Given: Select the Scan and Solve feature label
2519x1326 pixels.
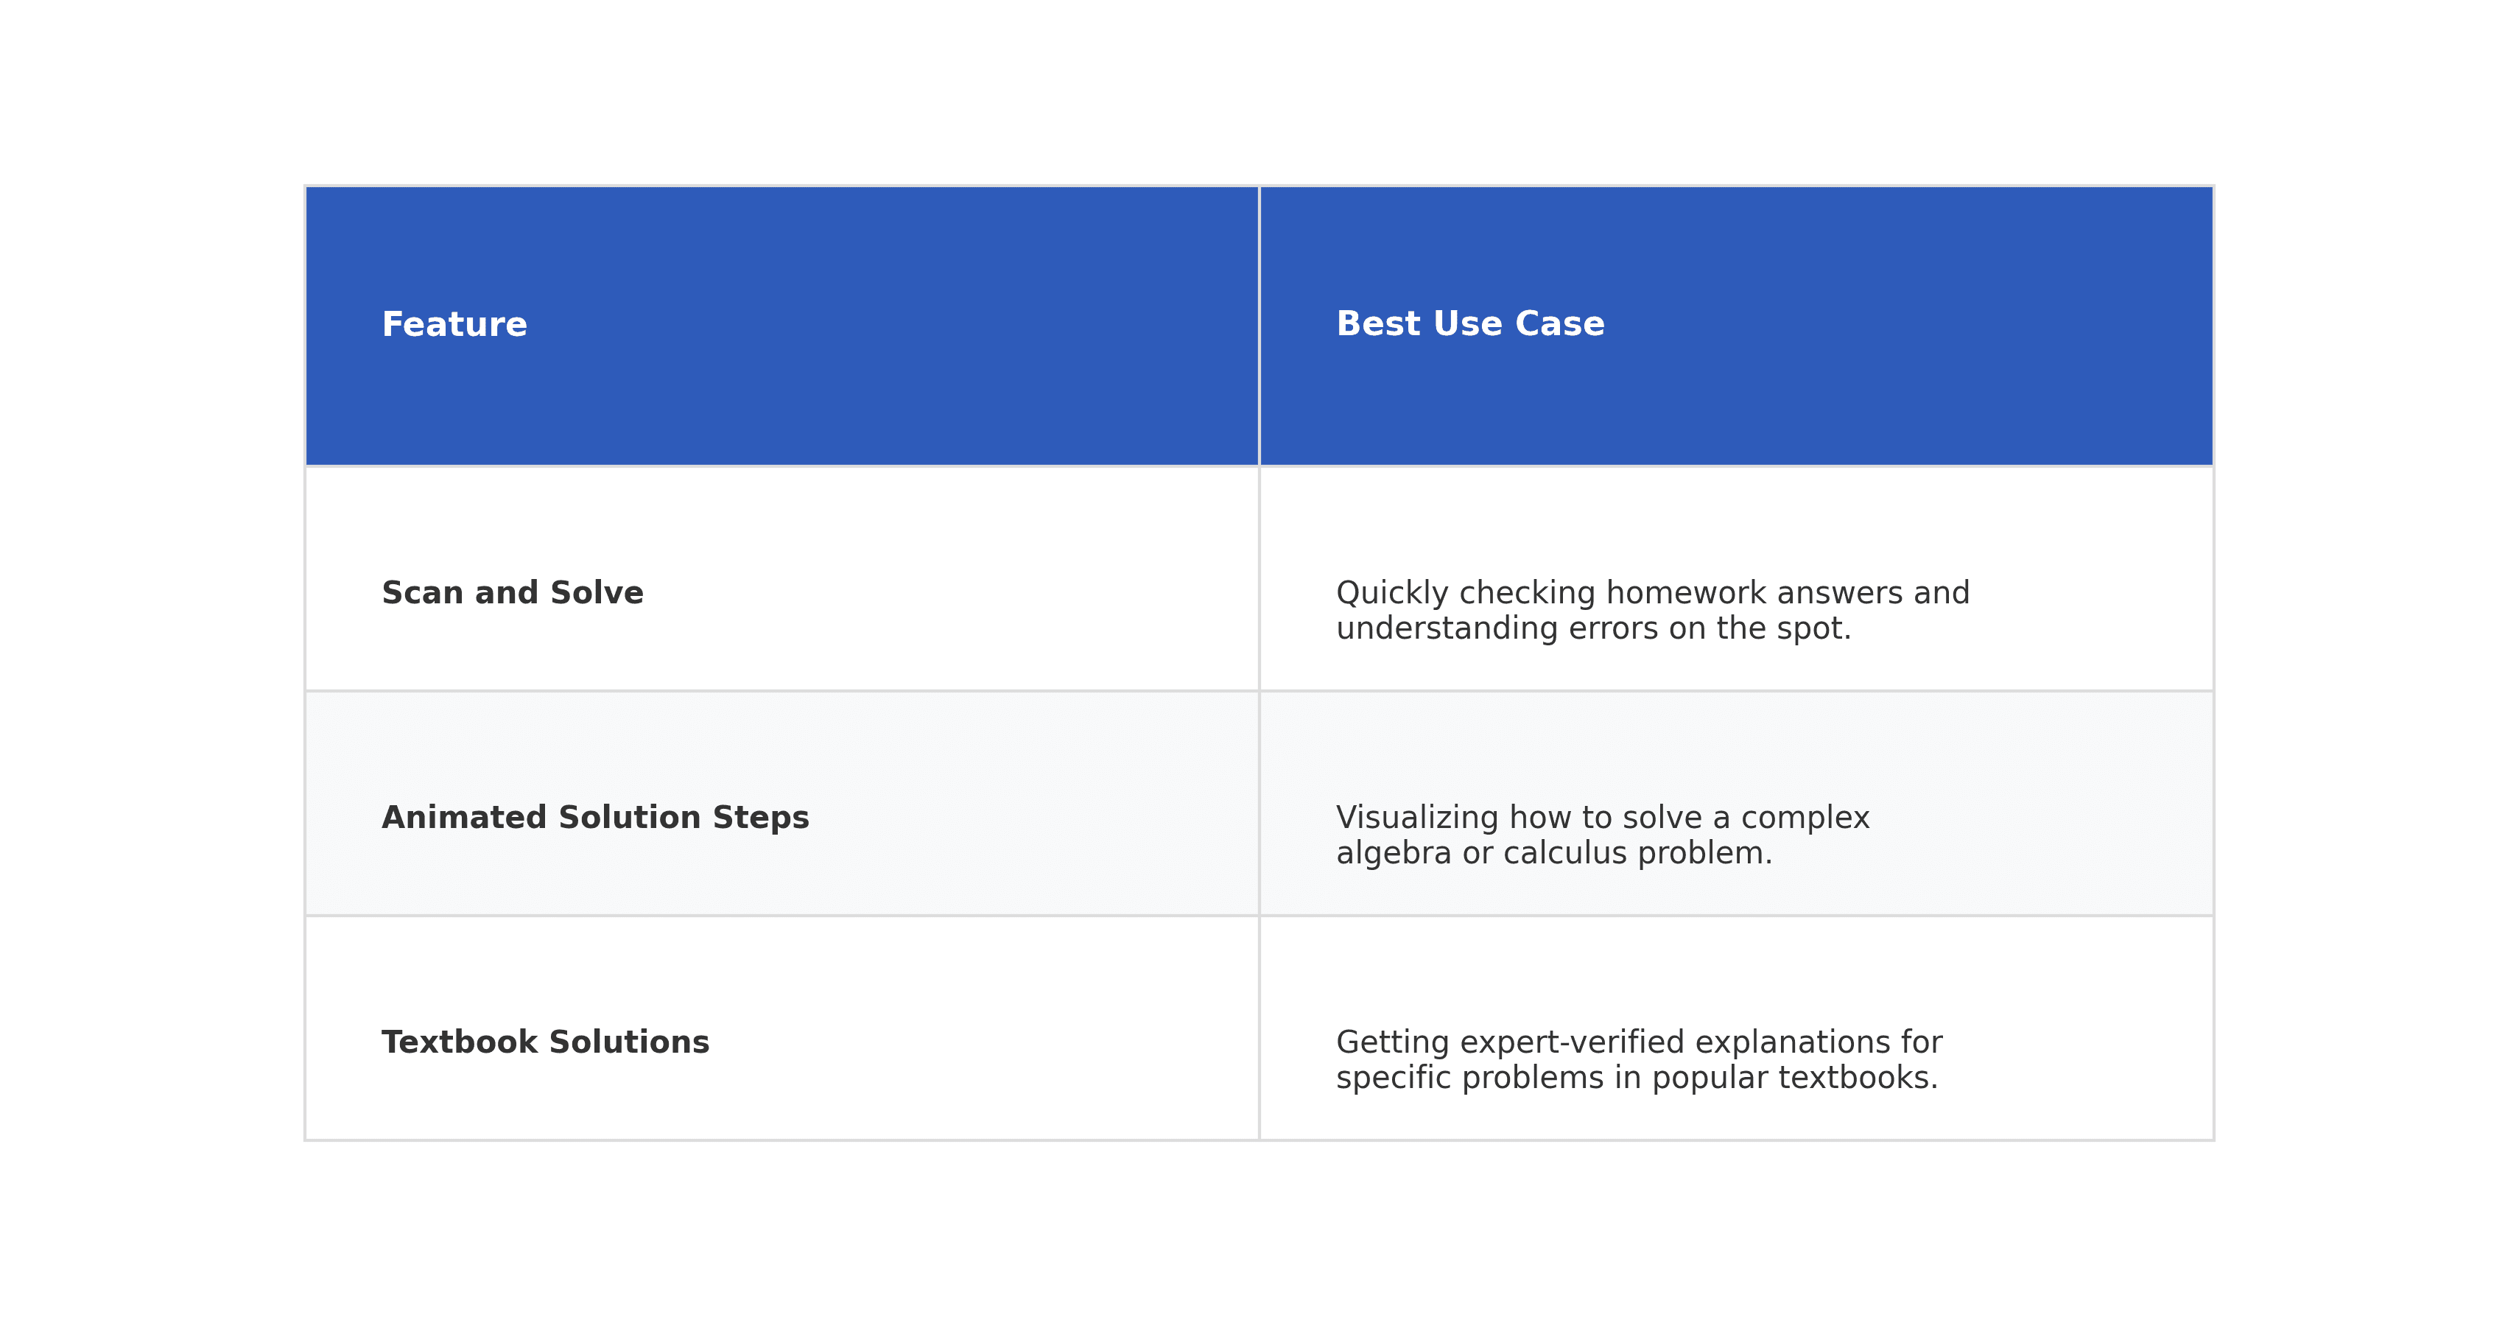Looking at the screenshot, I should pos(513,592).
